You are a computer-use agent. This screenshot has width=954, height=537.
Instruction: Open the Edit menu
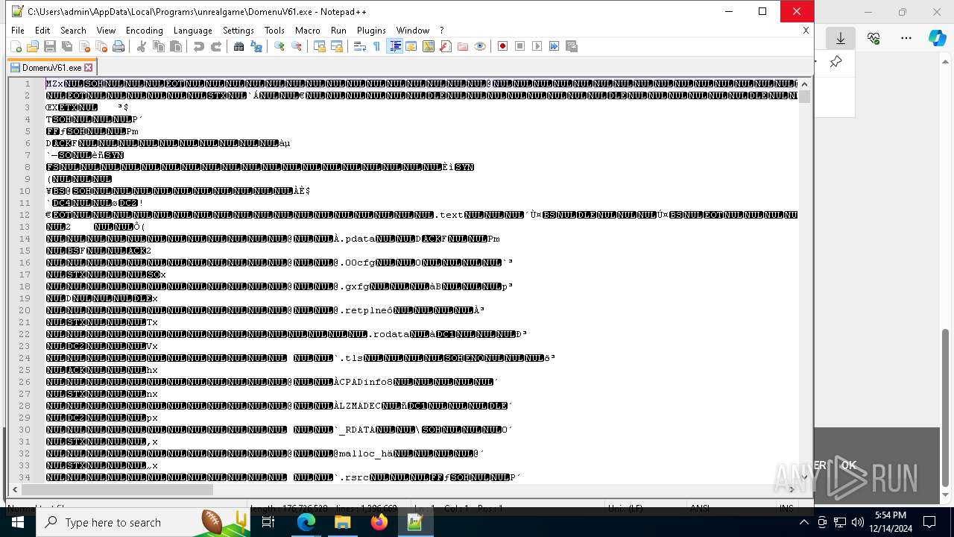click(42, 31)
